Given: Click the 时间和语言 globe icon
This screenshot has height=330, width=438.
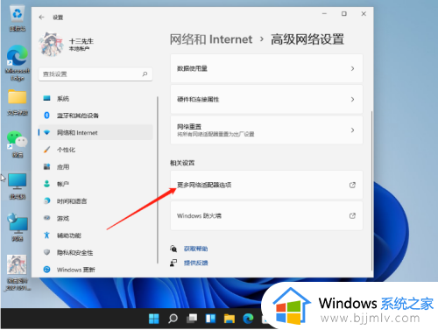Looking at the screenshot, I should pyautogui.click(x=46, y=200).
